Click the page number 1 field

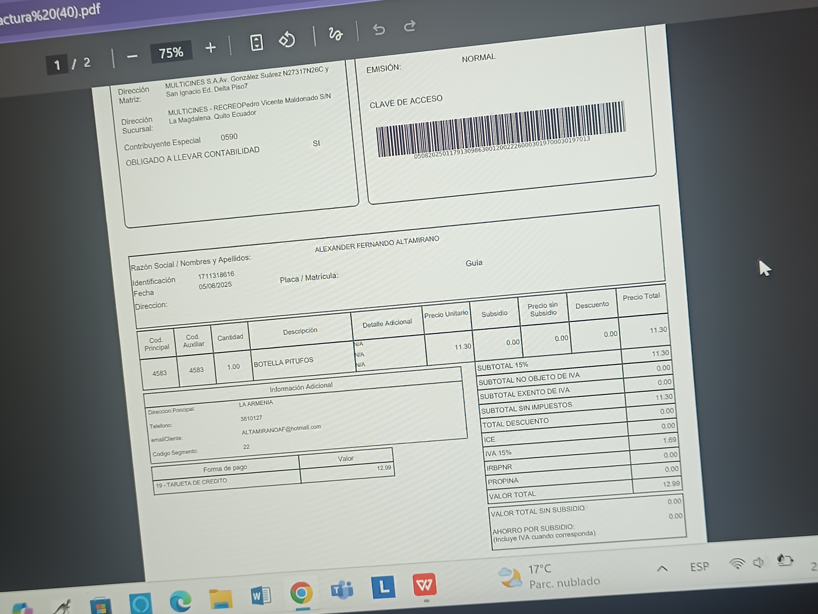[x=57, y=65]
